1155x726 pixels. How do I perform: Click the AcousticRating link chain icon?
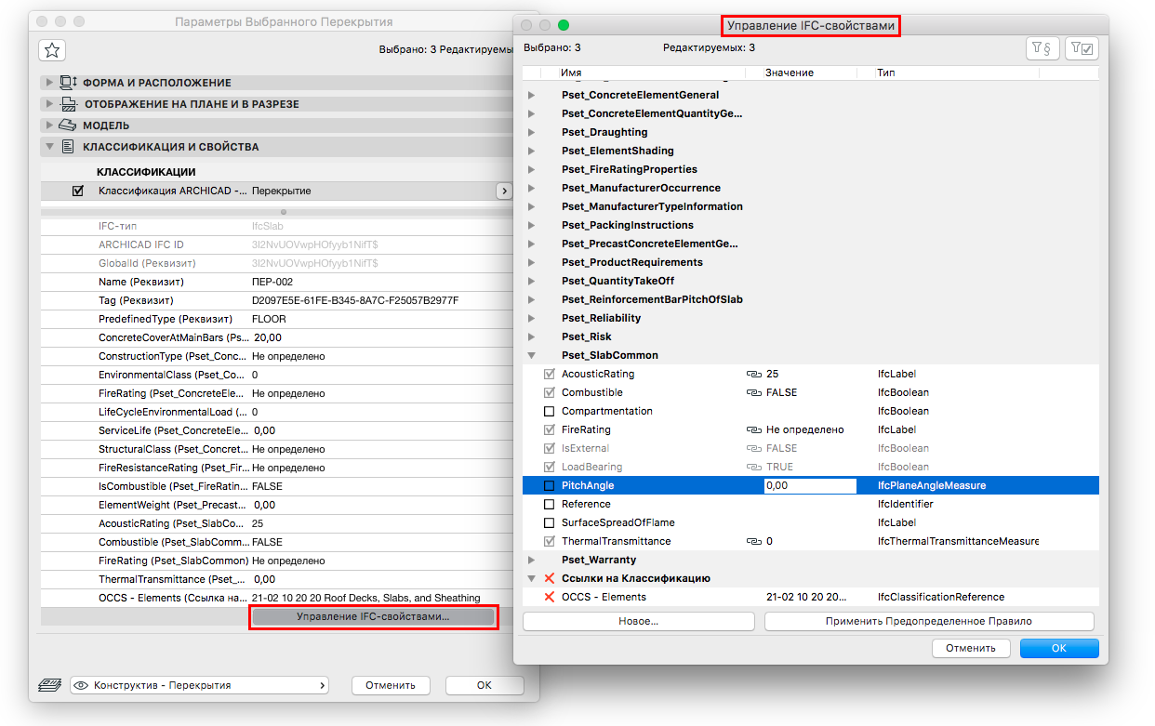coord(753,374)
